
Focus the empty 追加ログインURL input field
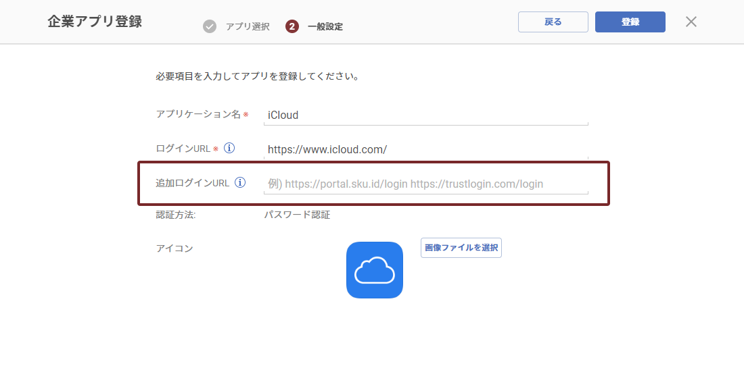[x=425, y=184]
